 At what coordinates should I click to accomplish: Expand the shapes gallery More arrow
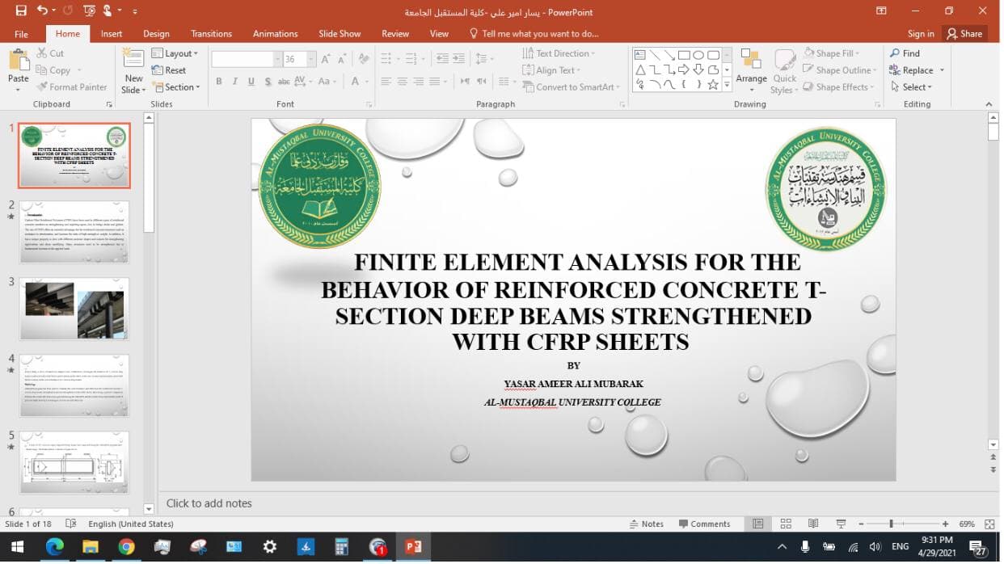727,84
